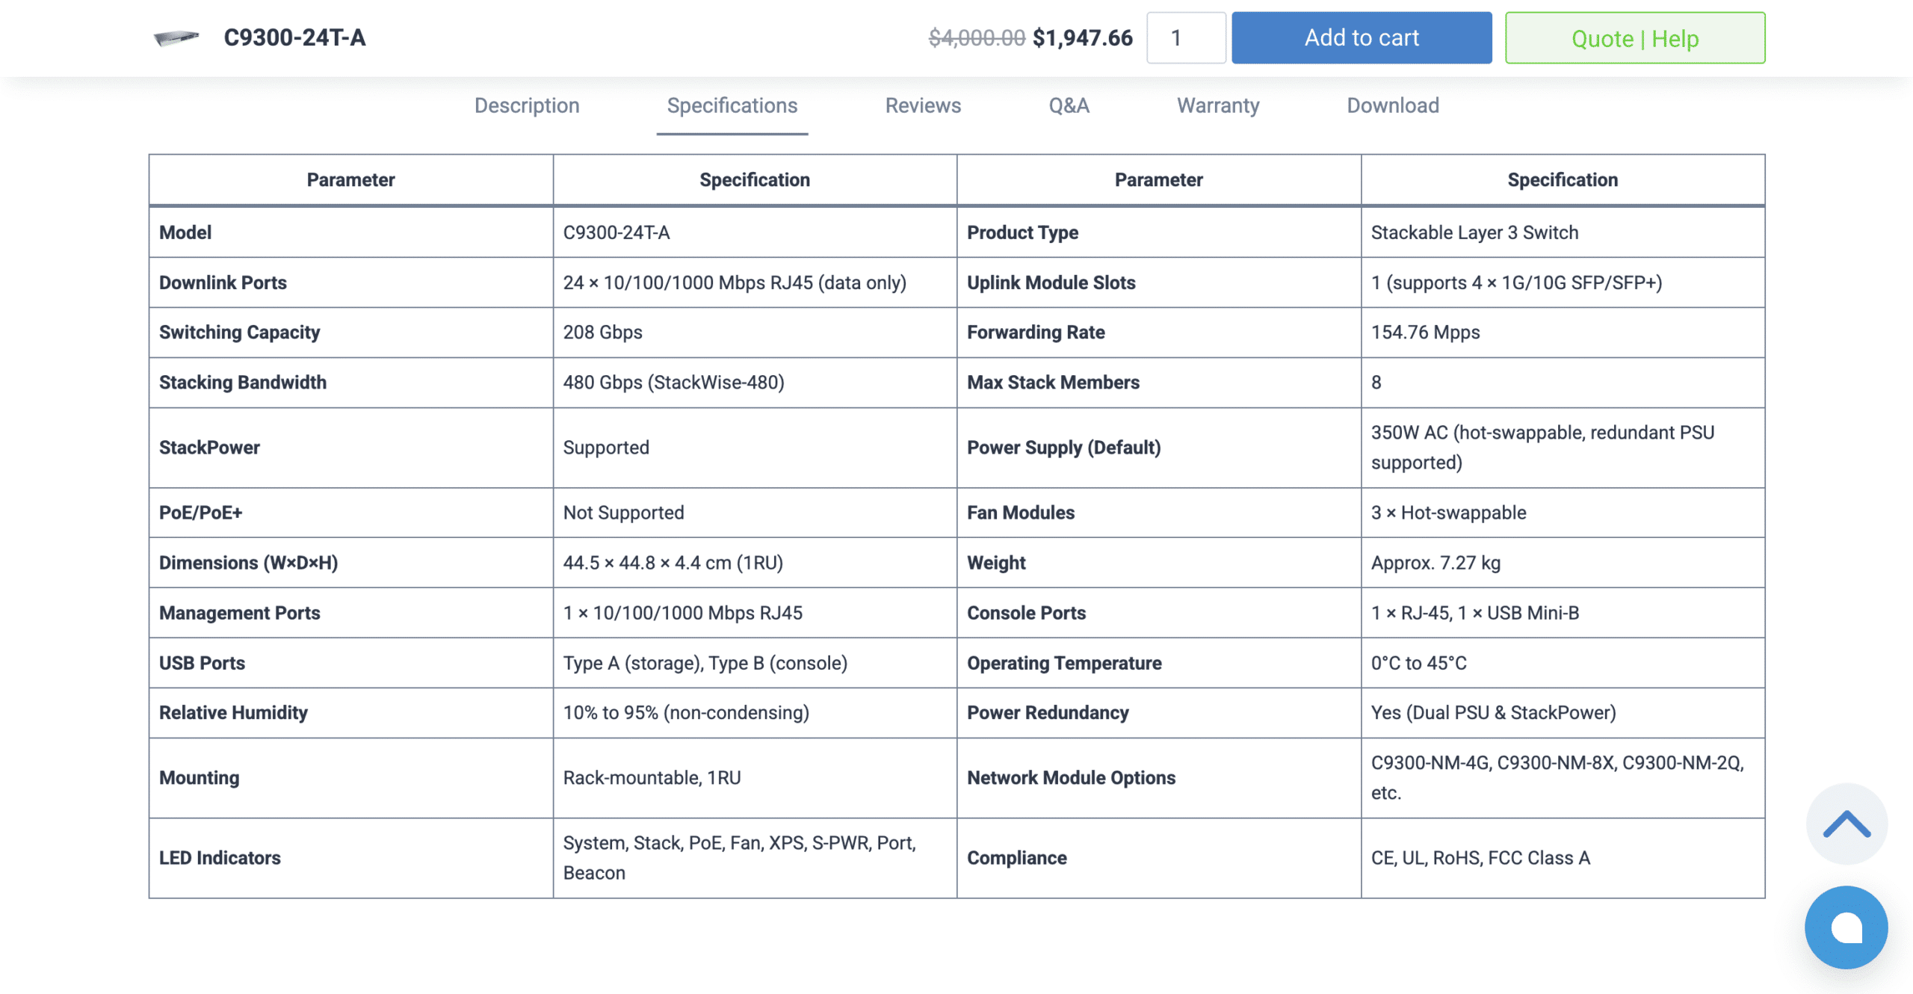Switch to the Description tab
This screenshot has width=1913, height=994.
pyautogui.click(x=527, y=105)
